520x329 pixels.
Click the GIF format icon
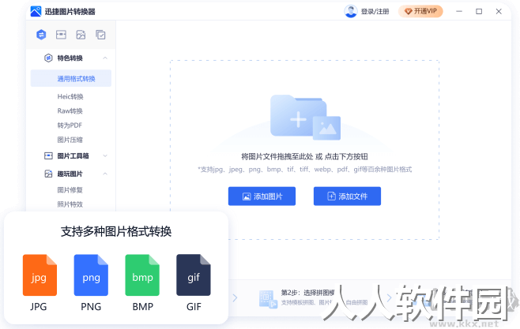[194, 275]
